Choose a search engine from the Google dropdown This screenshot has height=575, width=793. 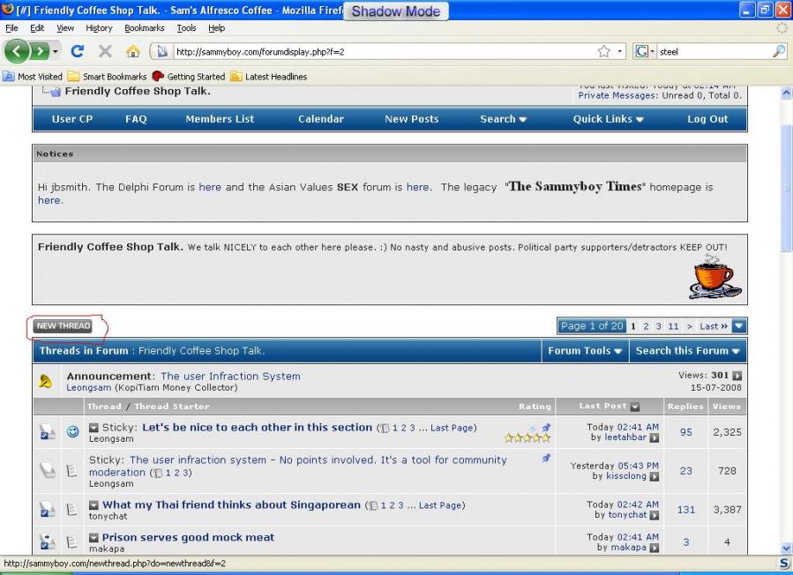pos(644,51)
